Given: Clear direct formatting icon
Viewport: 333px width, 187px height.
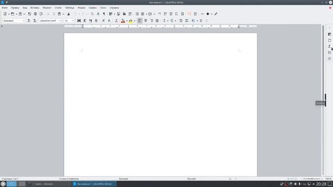Looking at the screenshot, I should tap(116, 21).
